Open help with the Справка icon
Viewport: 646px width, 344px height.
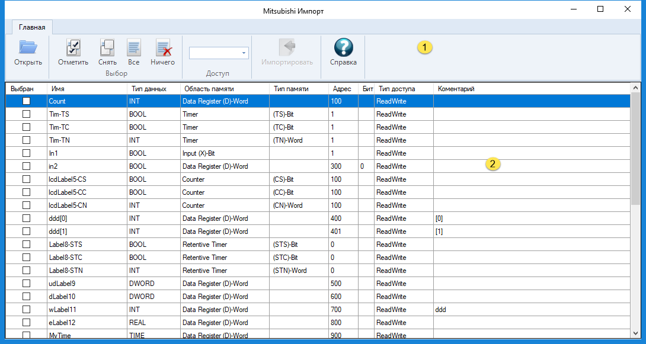(x=343, y=48)
